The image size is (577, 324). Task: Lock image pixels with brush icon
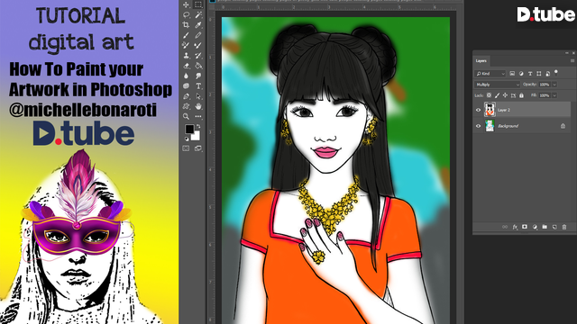(x=497, y=95)
